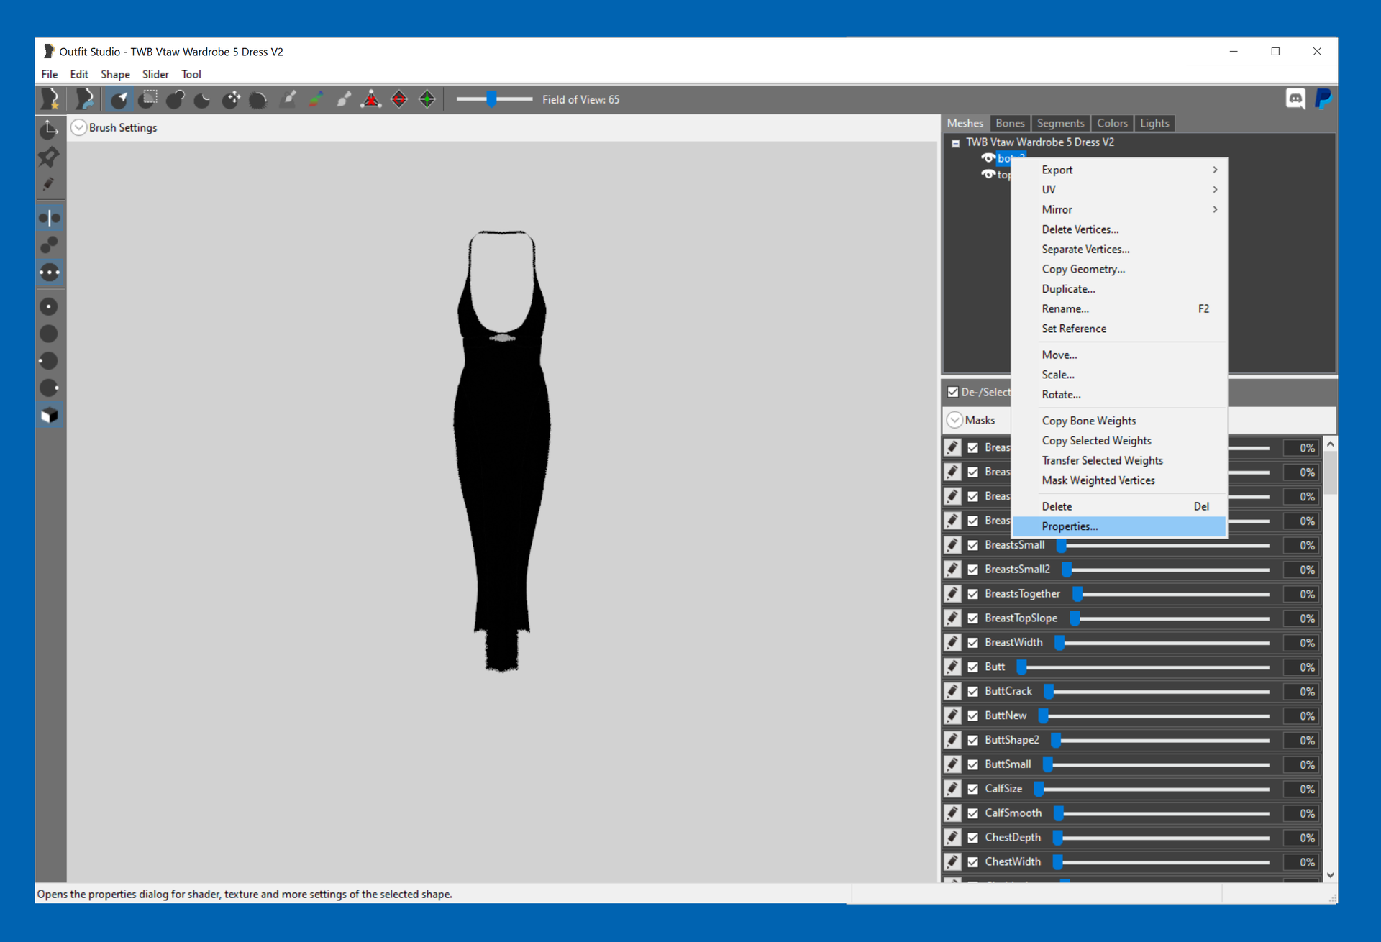Select the Move brush tool

(231, 99)
